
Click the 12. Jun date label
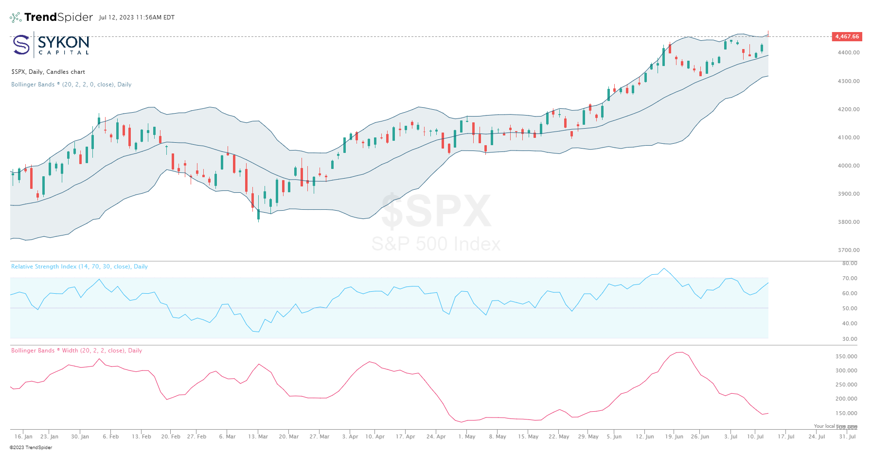[645, 436]
